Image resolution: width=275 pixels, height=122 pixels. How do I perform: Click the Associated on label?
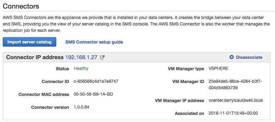pyautogui.click(x=189, y=114)
